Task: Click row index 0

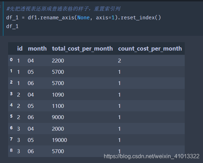Action: [x=11, y=60]
